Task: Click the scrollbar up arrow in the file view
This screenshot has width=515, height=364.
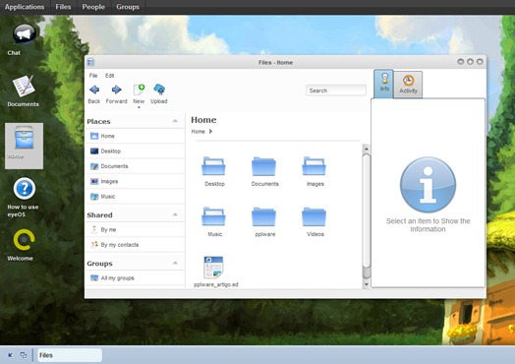Action: pos(367,149)
